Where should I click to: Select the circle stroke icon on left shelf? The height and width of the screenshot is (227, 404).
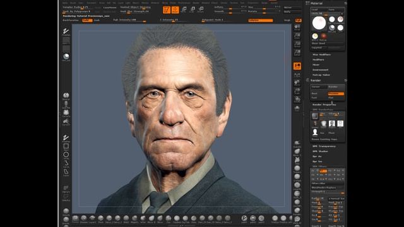coord(66,155)
